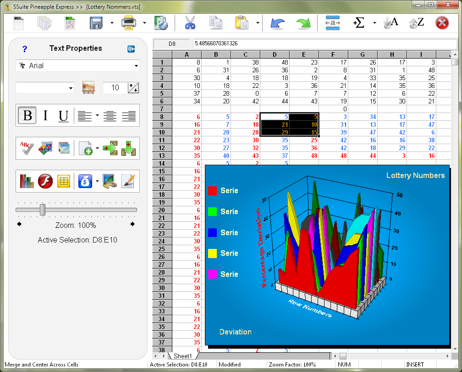Image resolution: width=462 pixels, height=372 pixels.
Task: Click the font size stepper arrows
Action: coord(133,88)
